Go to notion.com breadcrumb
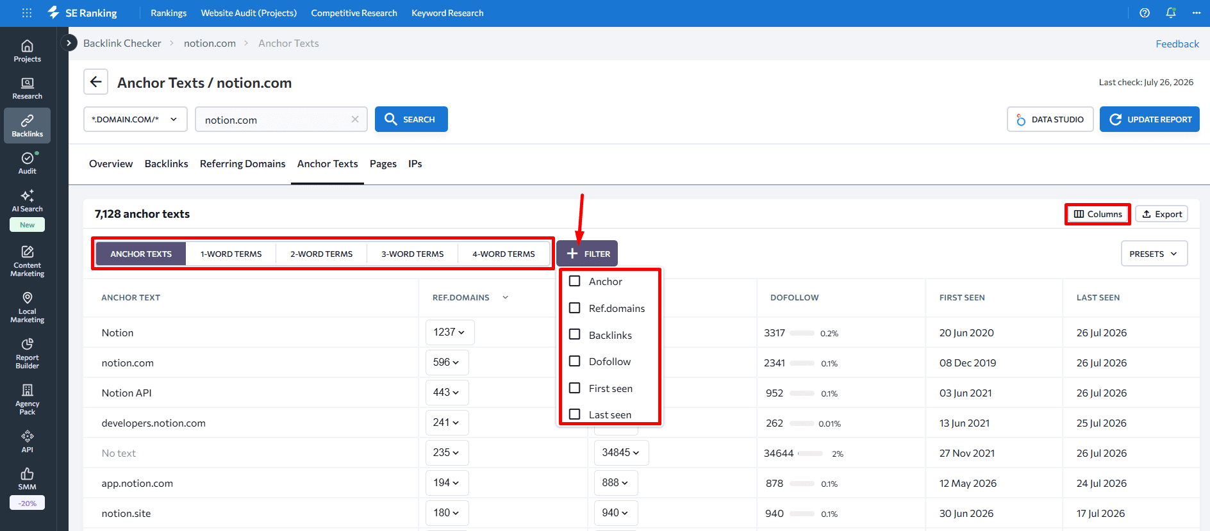The width and height of the screenshot is (1210, 531). tap(210, 43)
